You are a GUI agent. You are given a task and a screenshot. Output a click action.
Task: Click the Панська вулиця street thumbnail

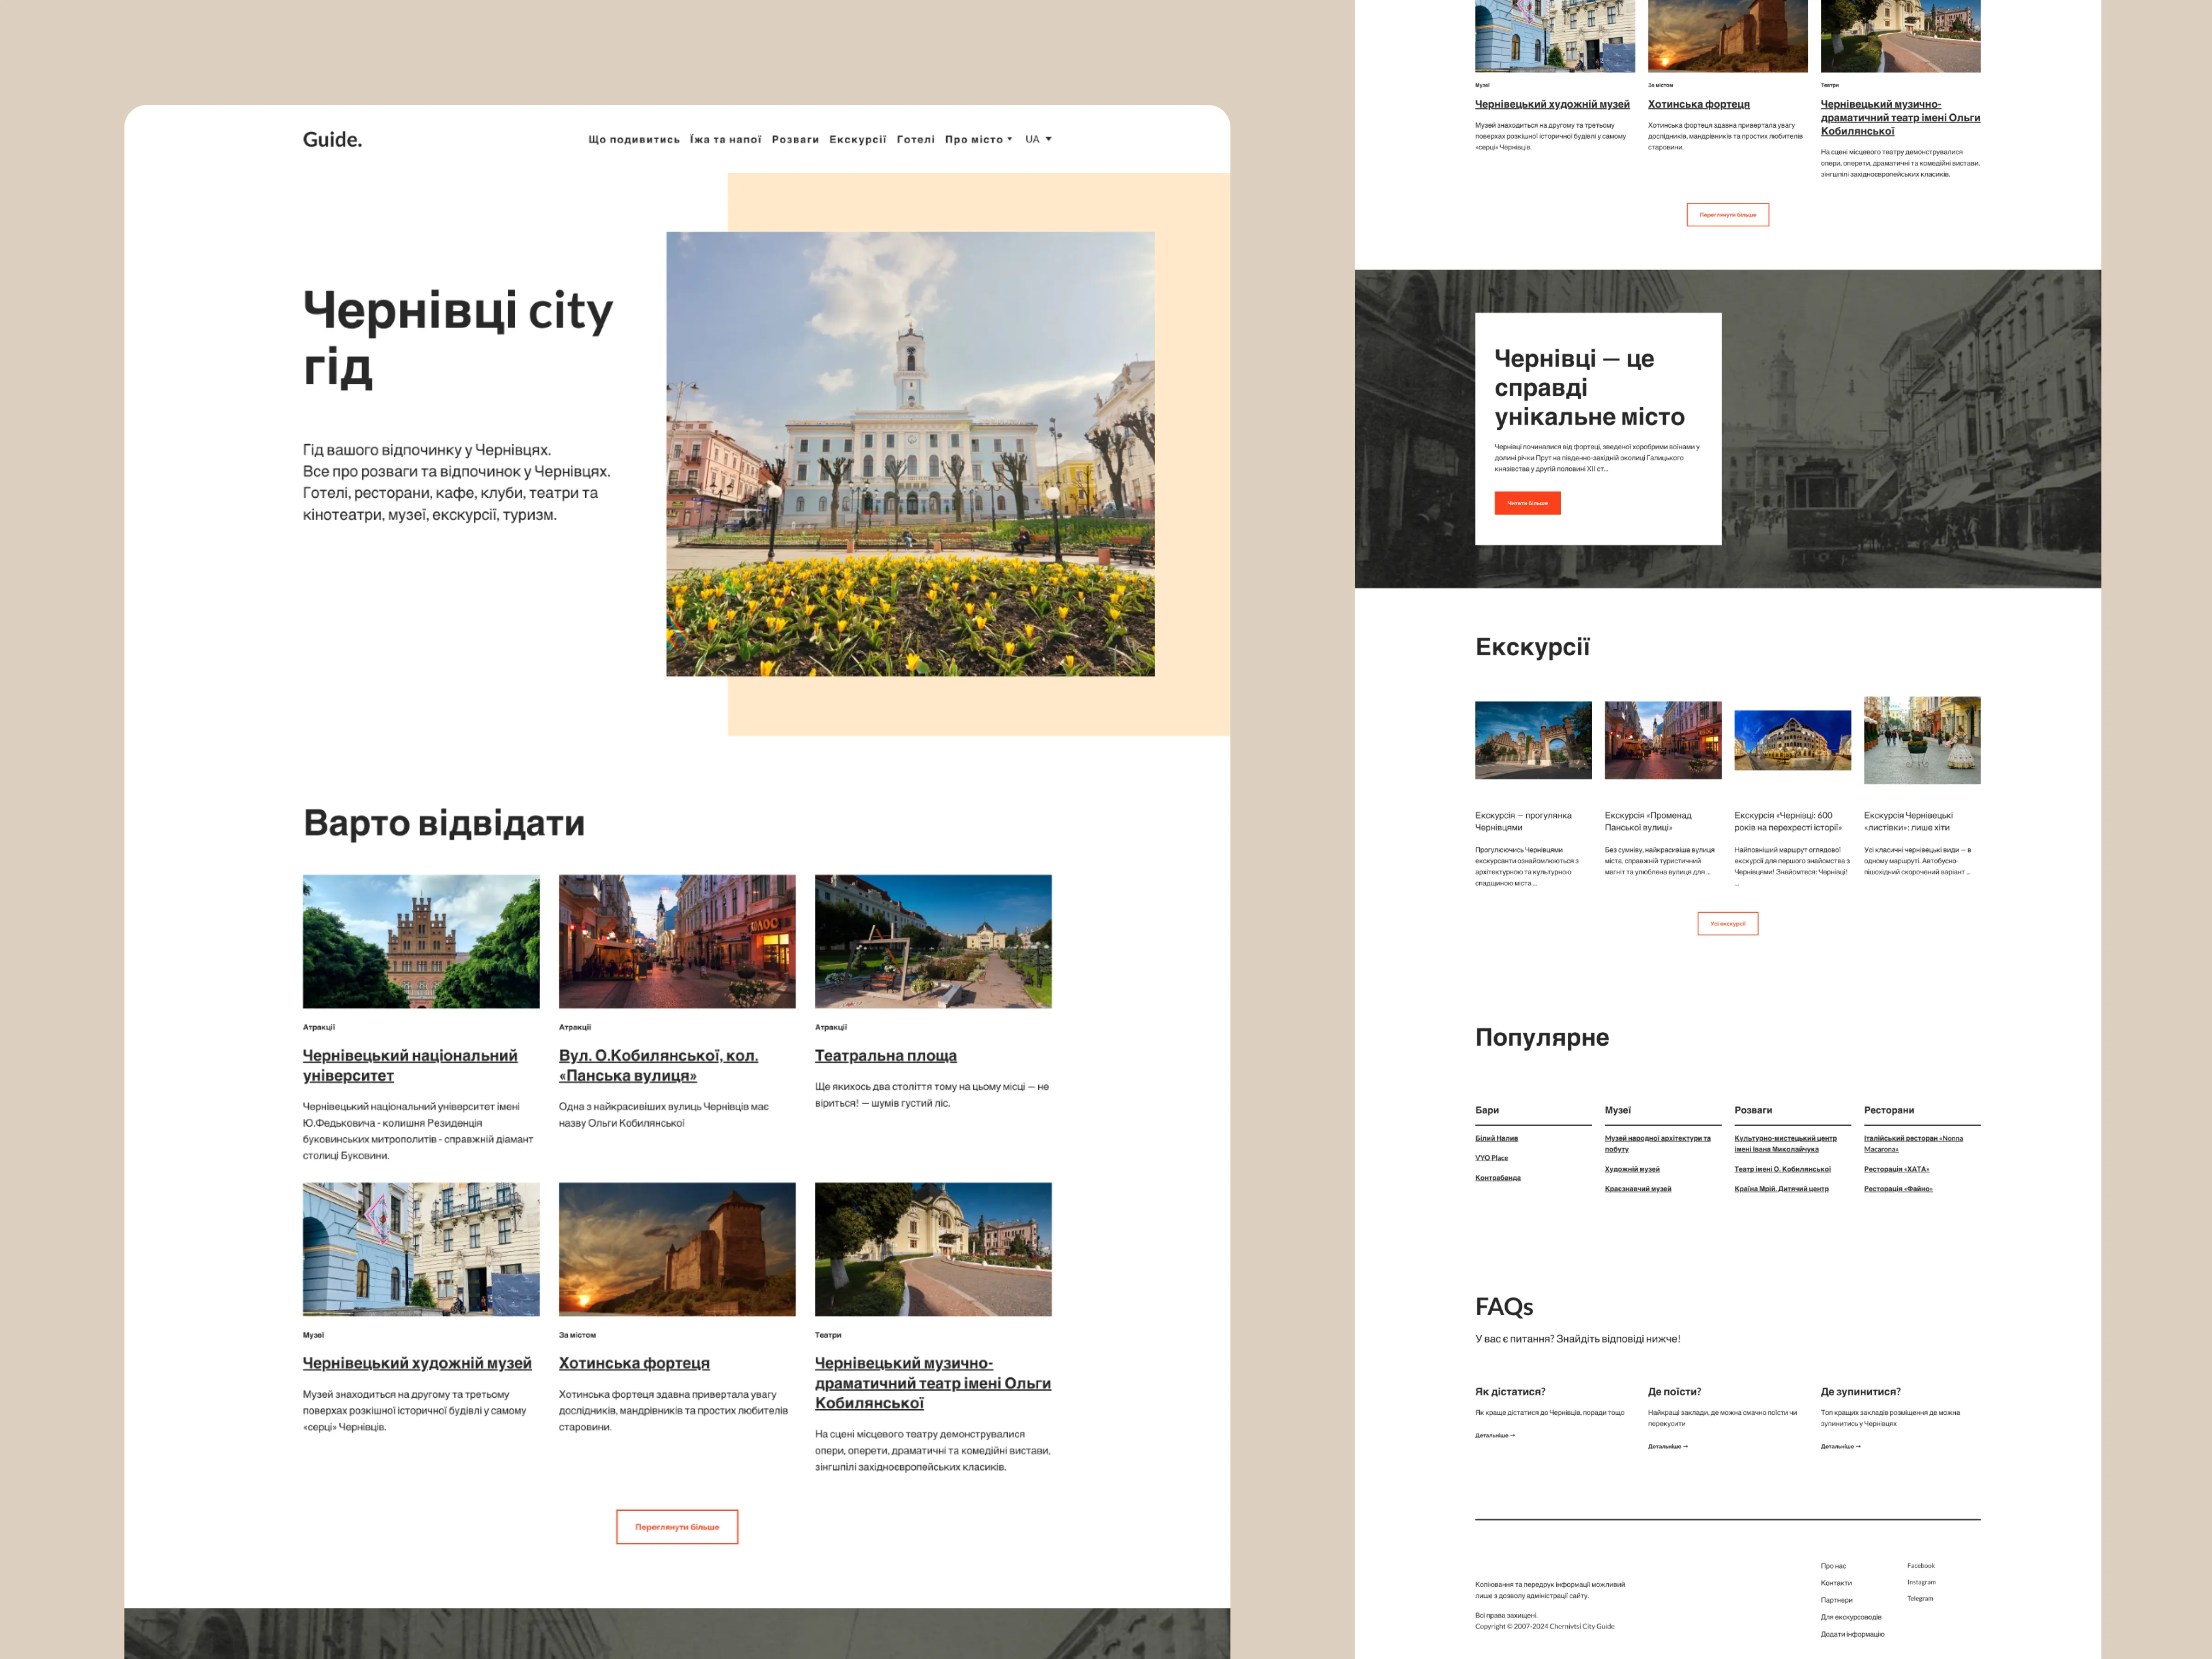pos(677,941)
